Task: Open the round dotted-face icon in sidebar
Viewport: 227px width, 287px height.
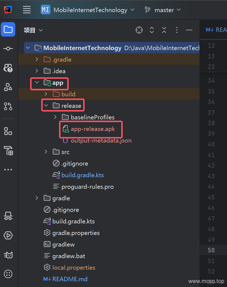Action: pos(8,274)
